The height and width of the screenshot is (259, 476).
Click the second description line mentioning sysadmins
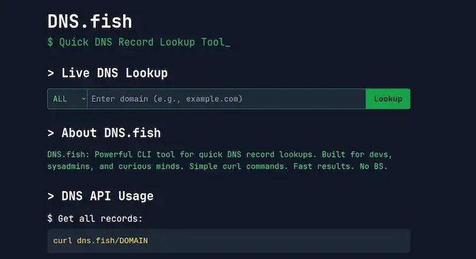[x=218, y=167]
